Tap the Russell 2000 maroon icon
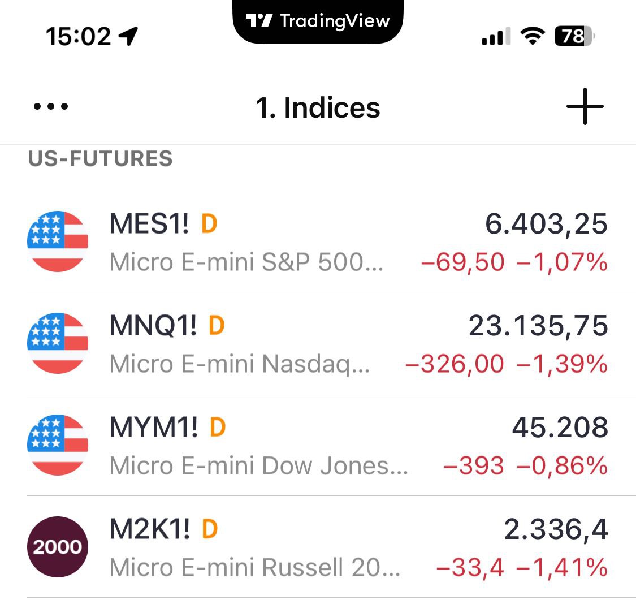 pos(58,547)
